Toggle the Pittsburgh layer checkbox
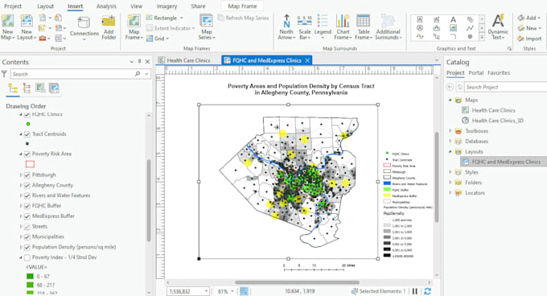This screenshot has width=547, height=296. [27, 175]
